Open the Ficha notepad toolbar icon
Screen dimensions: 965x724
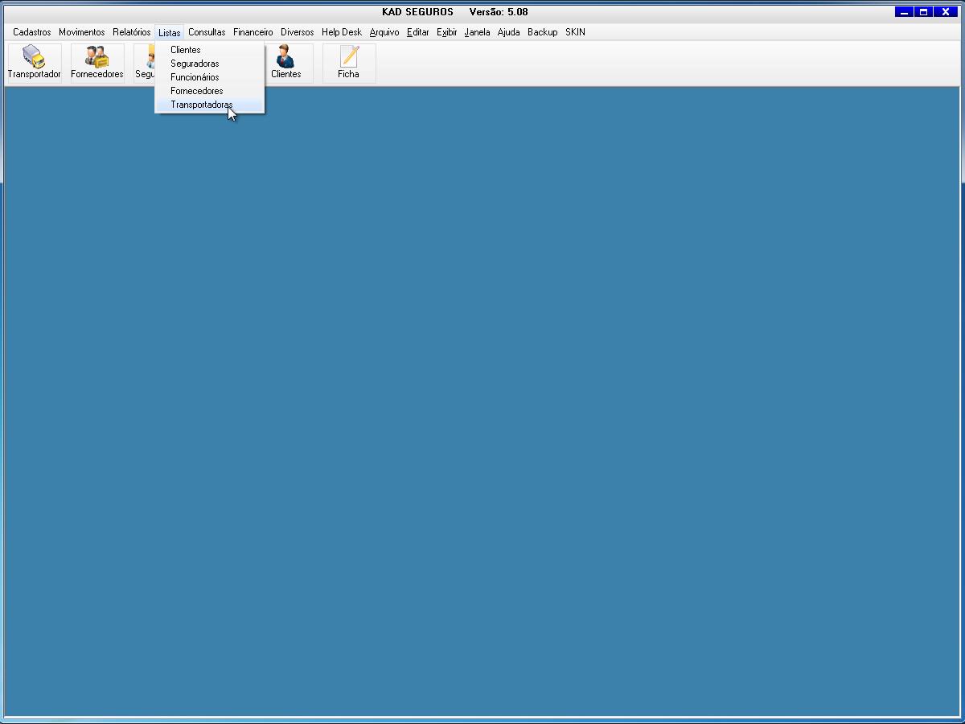point(348,63)
